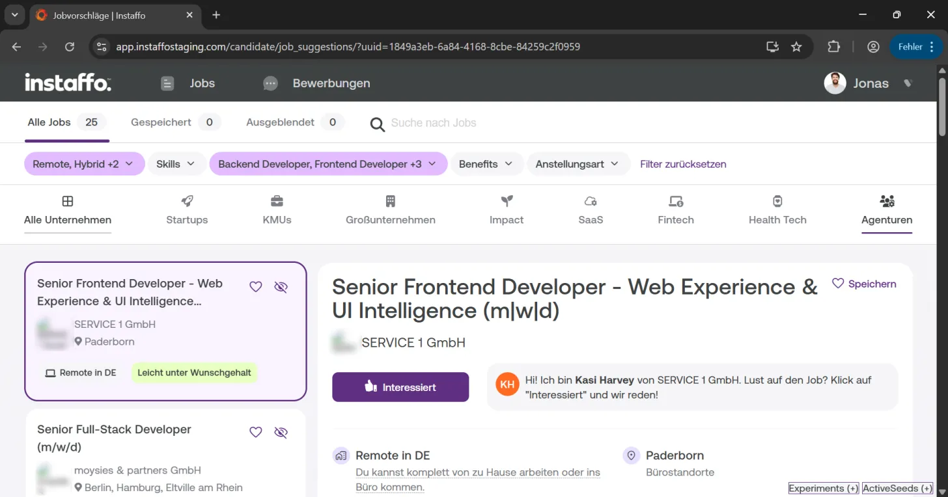Click Filter zurücksetzen link
Screen dimensions: 948x497
click(x=683, y=164)
